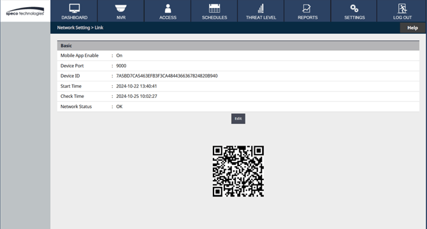Screen dimensions: 427x229
Task: Click the Speco Technologies logo
Action: click(25, 11)
